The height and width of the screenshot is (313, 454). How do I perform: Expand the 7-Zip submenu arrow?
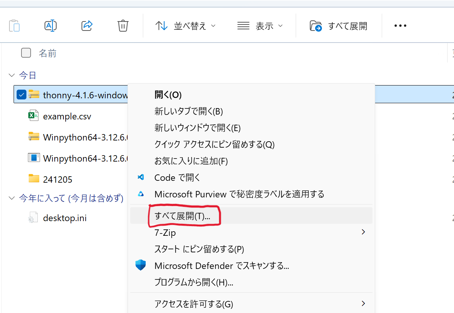pyautogui.click(x=363, y=232)
